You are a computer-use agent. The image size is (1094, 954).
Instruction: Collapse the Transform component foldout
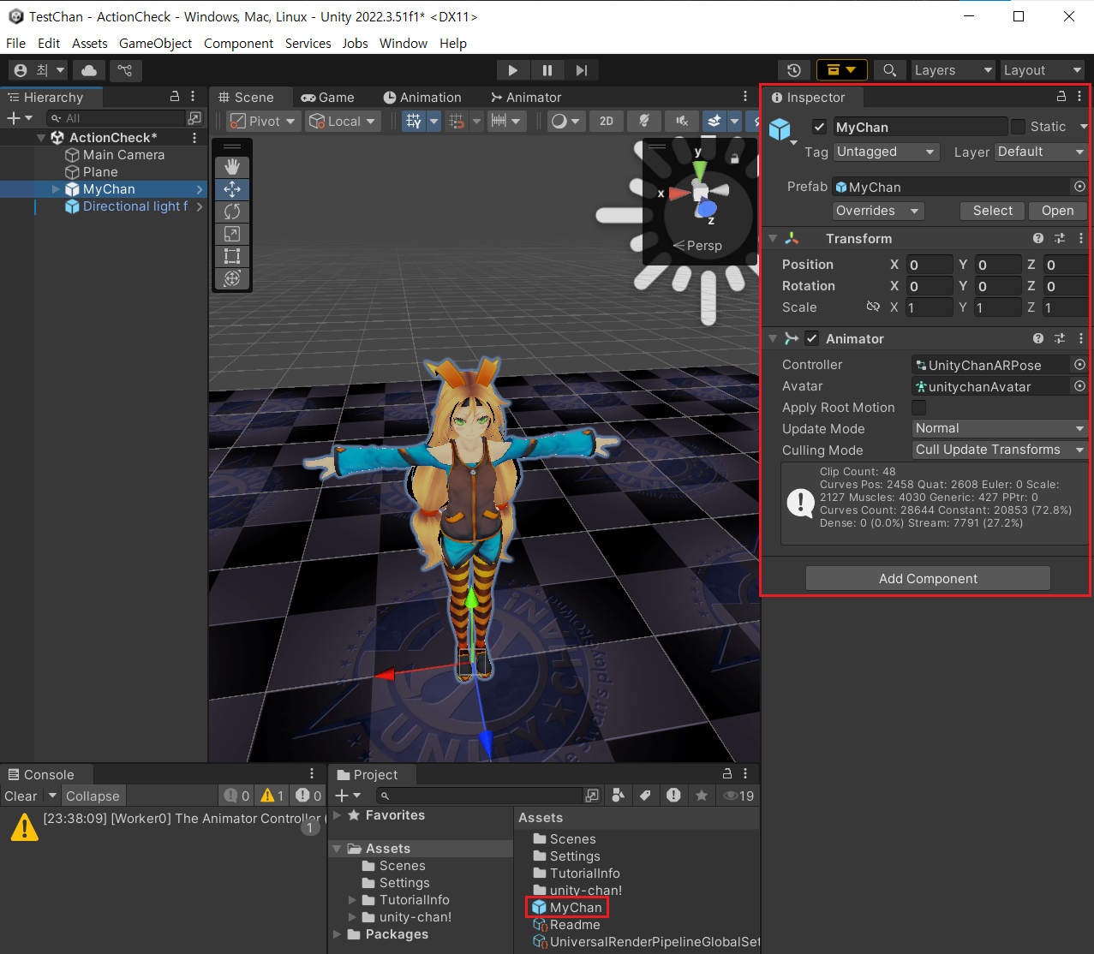(773, 239)
